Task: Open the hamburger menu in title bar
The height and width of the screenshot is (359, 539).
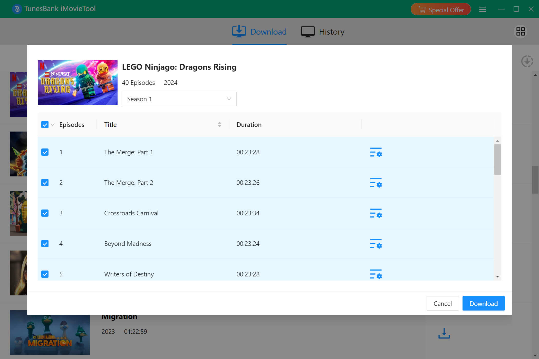Action: click(483, 9)
